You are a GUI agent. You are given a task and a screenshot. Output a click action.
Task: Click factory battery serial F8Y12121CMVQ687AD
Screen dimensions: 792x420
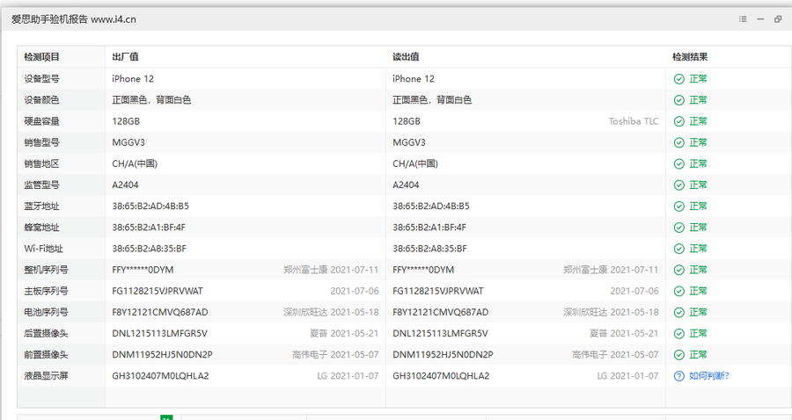pyautogui.click(x=159, y=312)
